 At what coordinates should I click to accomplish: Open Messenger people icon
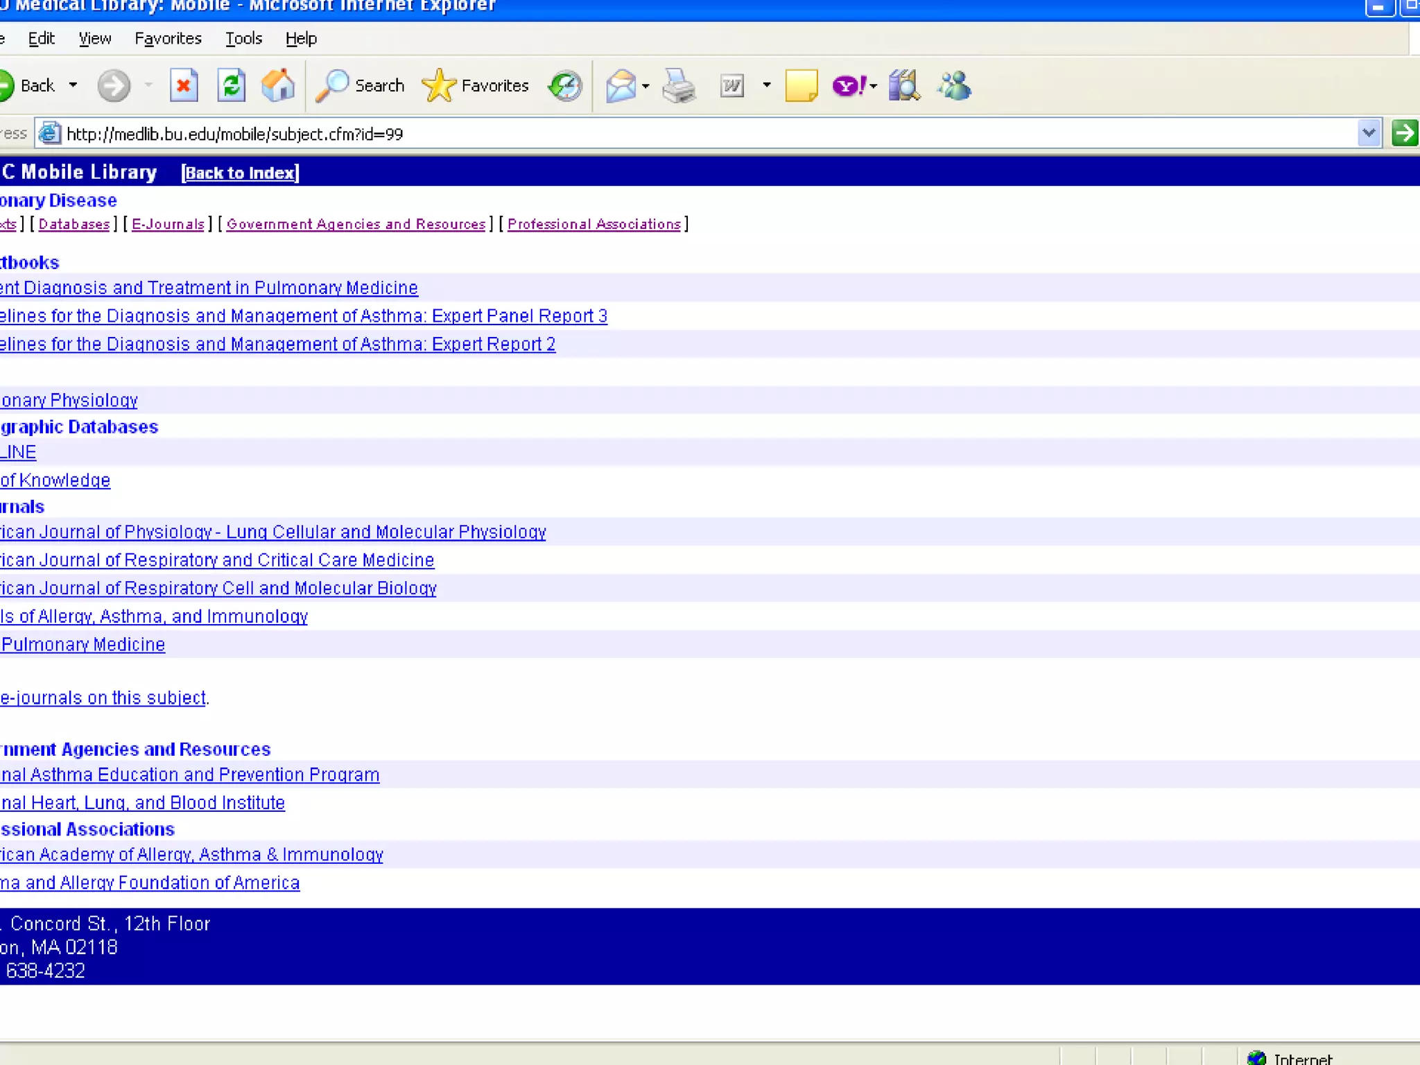pos(955,86)
